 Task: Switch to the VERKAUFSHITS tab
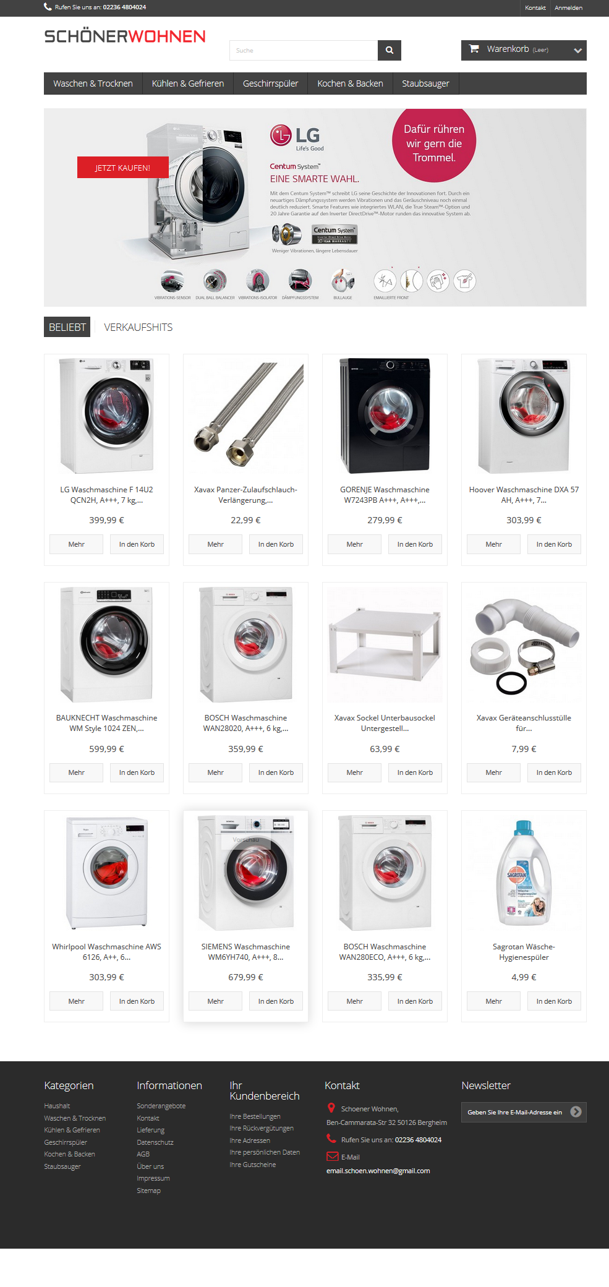pyautogui.click(x=138, y=327)
